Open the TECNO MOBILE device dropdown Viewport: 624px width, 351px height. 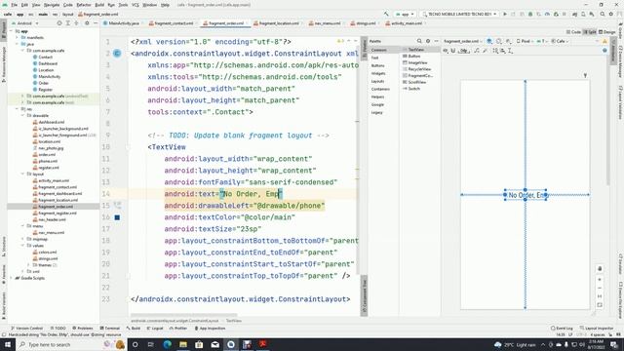[459, 14]
